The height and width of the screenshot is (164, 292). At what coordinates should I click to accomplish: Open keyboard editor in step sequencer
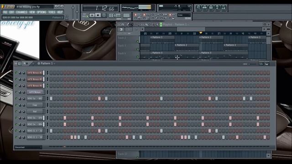[267, 64]
